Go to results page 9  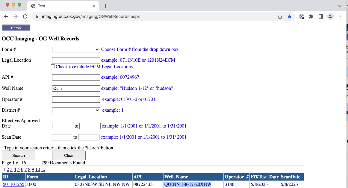pyautogui.click(x=33, y=169)
